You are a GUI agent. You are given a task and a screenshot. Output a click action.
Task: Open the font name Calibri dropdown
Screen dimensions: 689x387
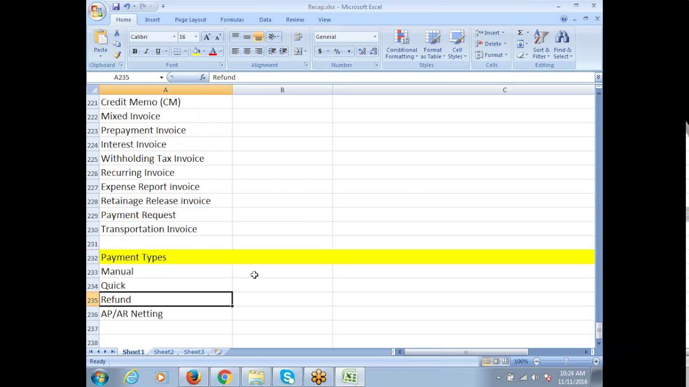point(174,37)
